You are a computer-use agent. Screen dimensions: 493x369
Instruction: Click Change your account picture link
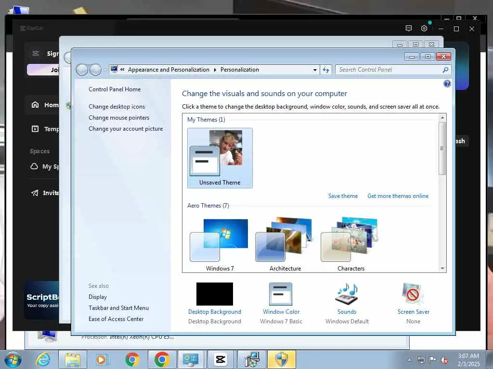point(126,129)
